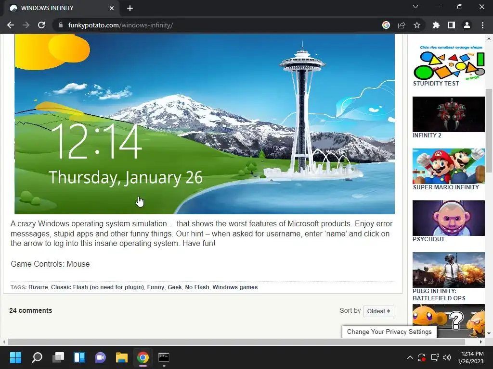Viewport: 493px width, 369px height.
Task: Click the sync status tray icon
Action: (x=422, y=357)
